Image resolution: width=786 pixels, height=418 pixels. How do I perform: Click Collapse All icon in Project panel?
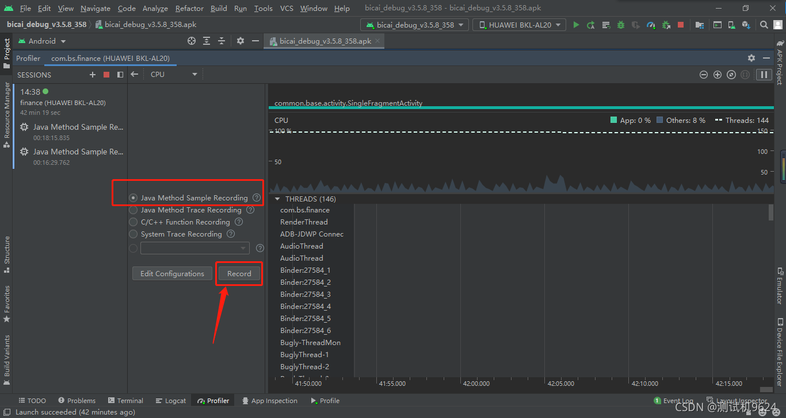[x=222, y=41]
